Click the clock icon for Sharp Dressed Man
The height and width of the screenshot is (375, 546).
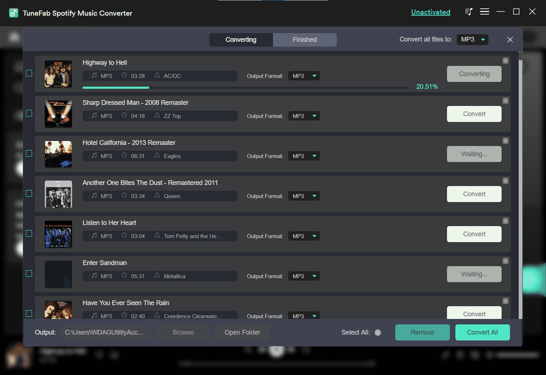[124, 115]
